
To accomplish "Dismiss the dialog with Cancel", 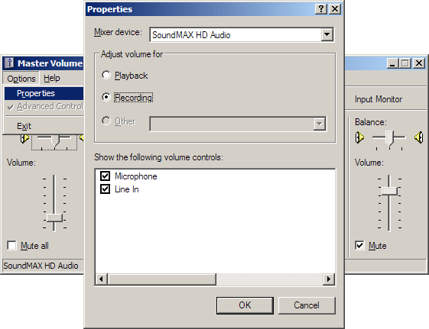I will click(x=307, y=305).
